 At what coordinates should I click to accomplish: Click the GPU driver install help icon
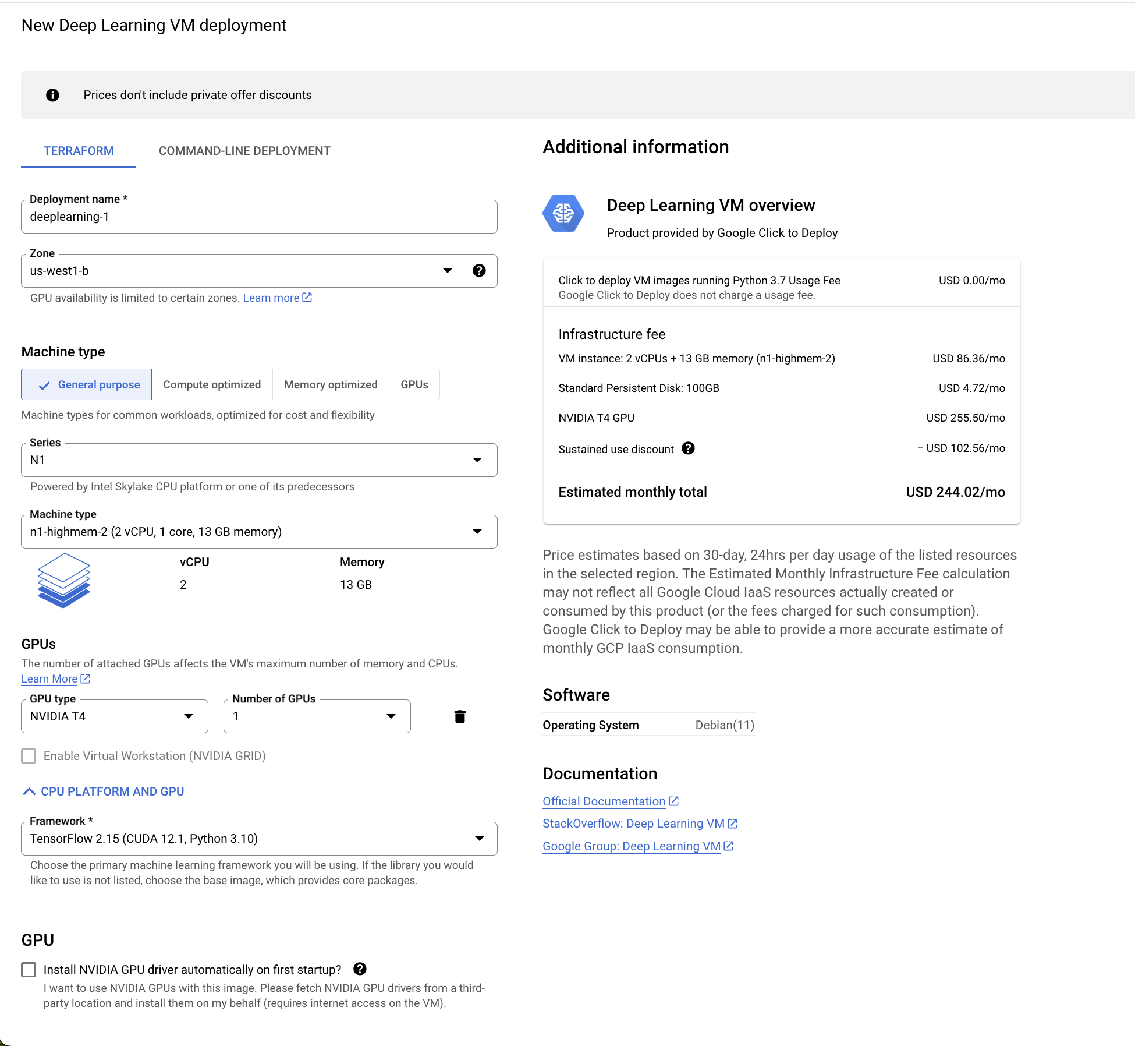point(360,969)
